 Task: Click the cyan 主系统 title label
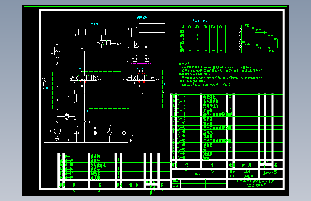94,24
